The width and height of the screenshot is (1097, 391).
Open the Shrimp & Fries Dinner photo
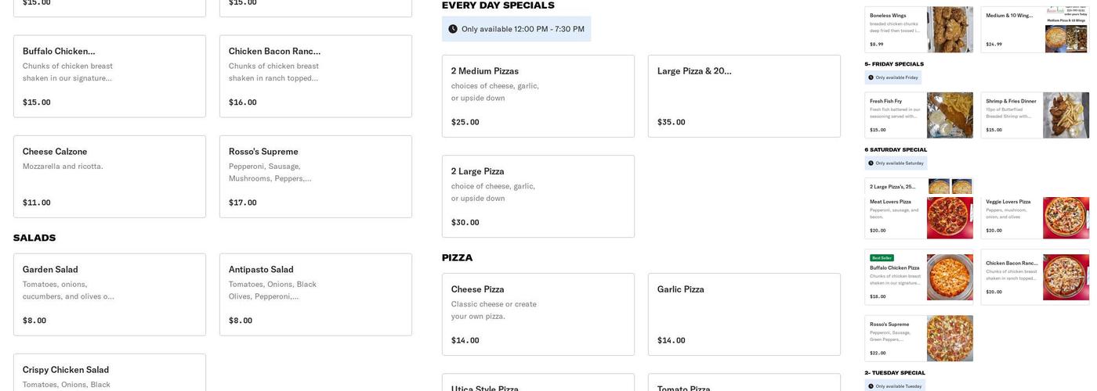coord(1066,116)
